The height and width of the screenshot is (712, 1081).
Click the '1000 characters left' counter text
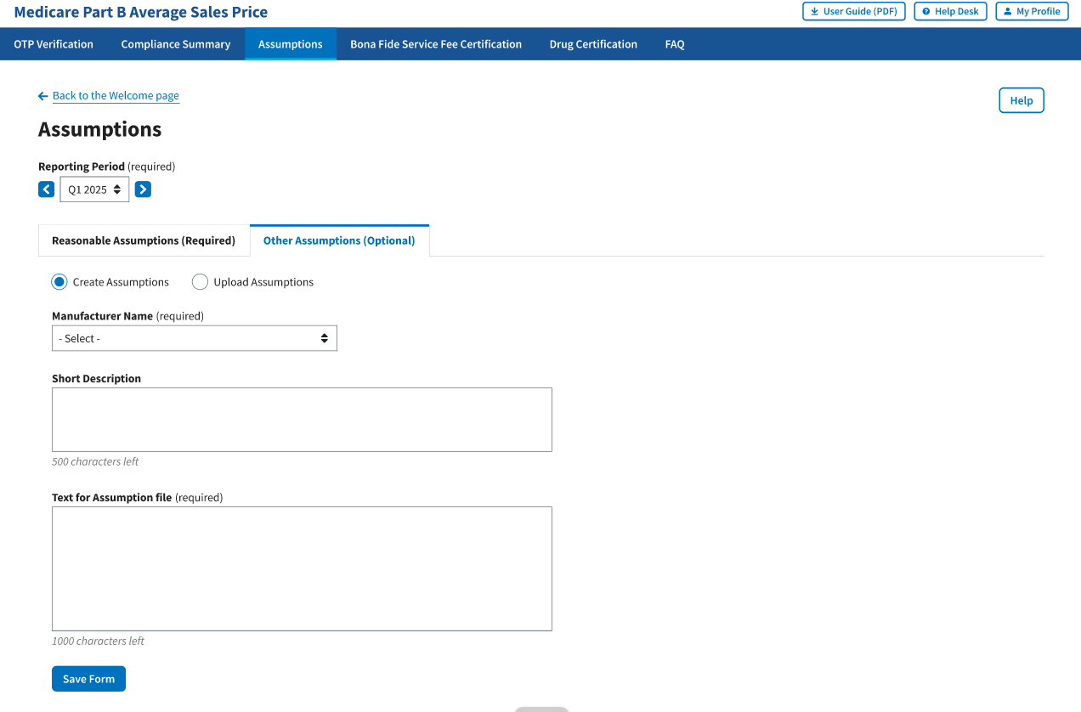pos(98,641)
